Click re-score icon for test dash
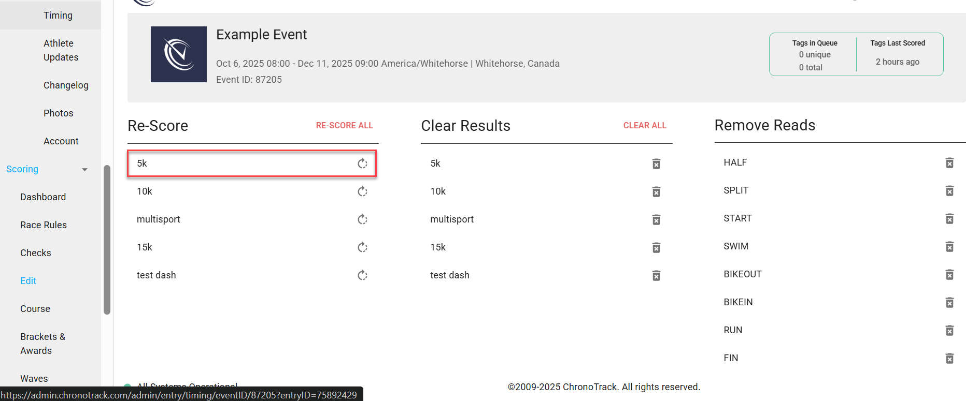979x401 pixels. 362,275
